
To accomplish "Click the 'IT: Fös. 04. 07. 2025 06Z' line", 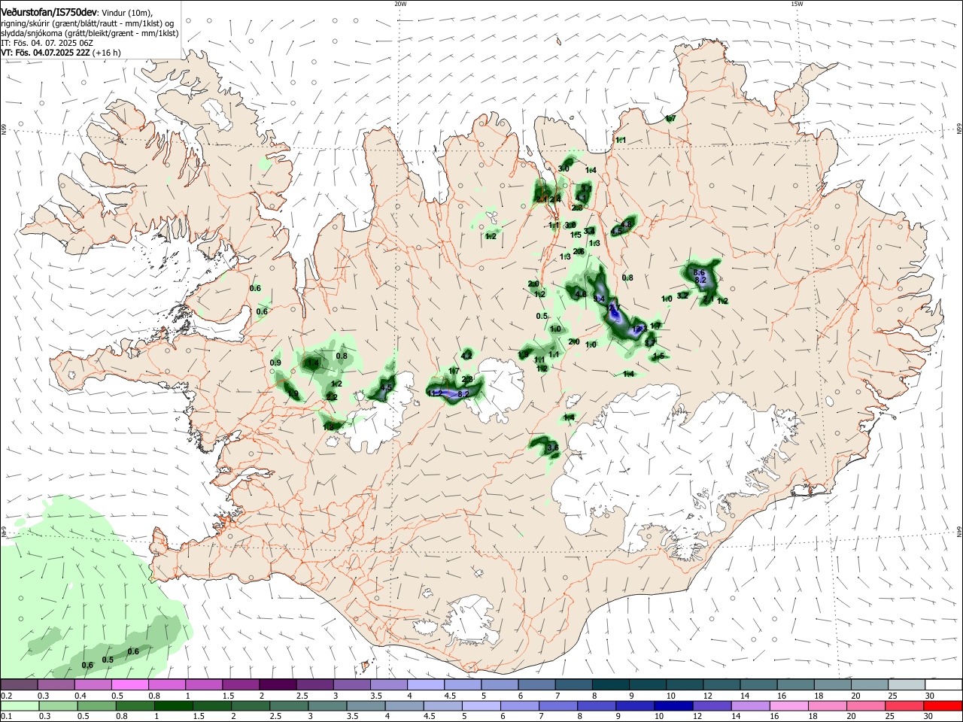I will pyautogui.click(x=47, y=43).
